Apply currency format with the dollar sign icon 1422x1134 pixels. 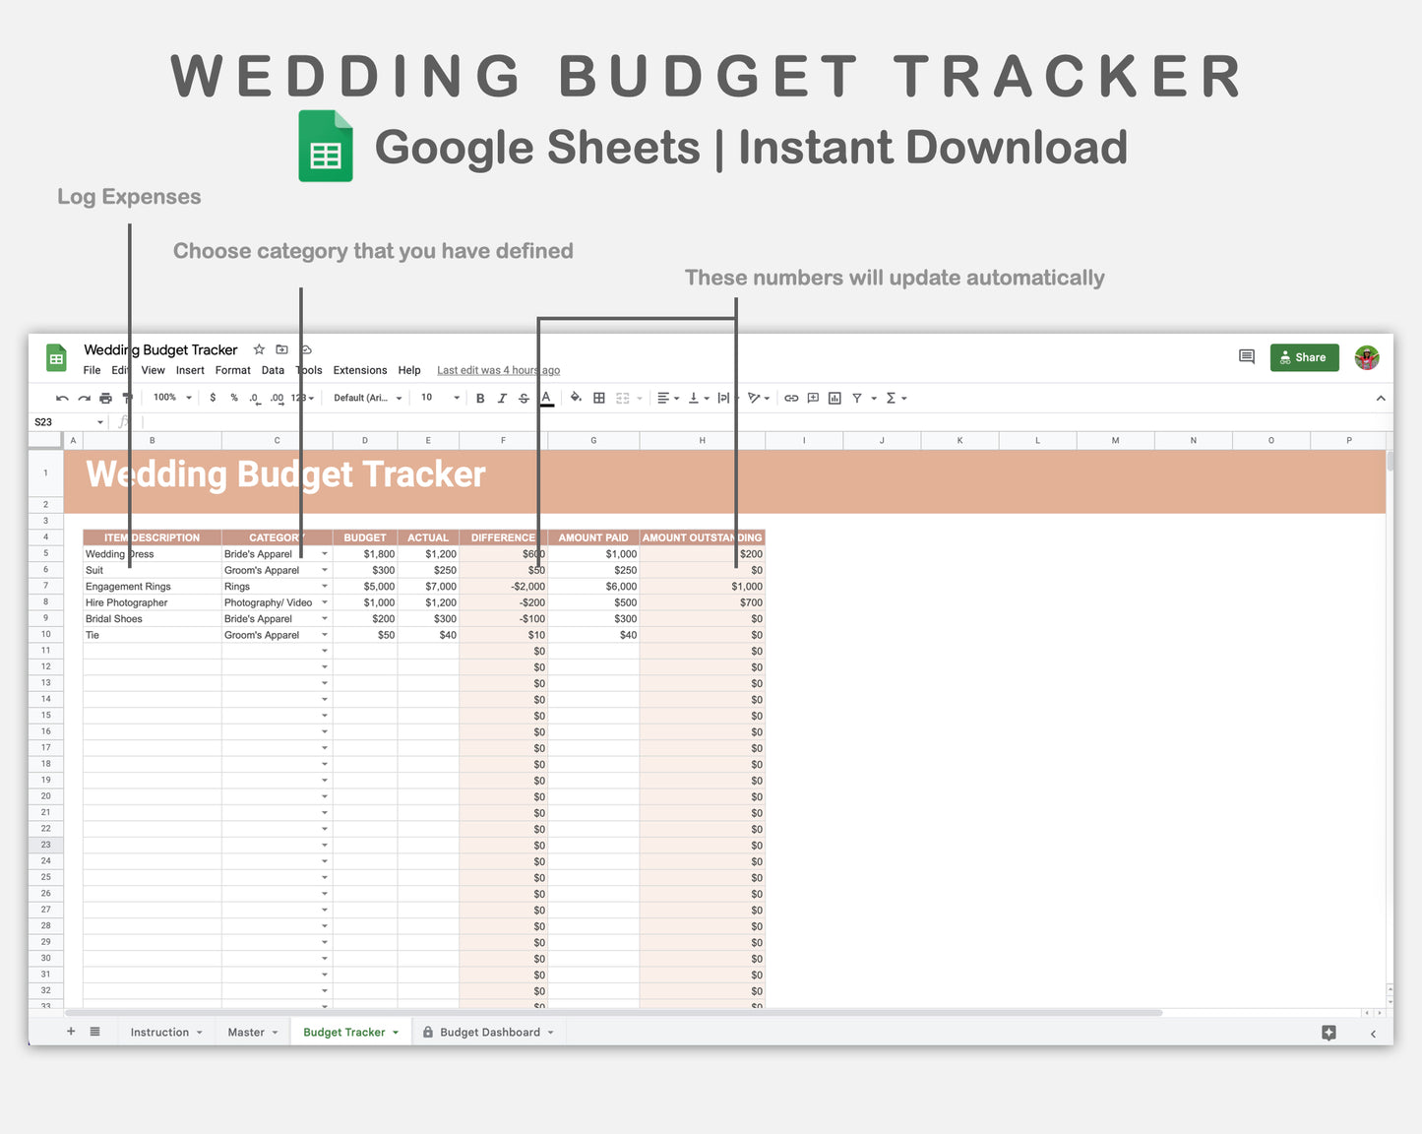tap(213, 398)
